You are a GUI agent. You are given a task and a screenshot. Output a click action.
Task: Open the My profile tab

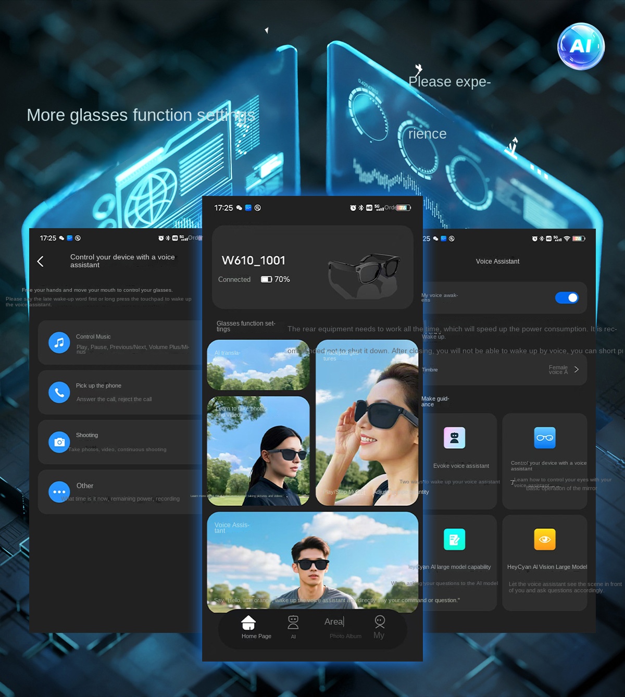tap(380, 626)
